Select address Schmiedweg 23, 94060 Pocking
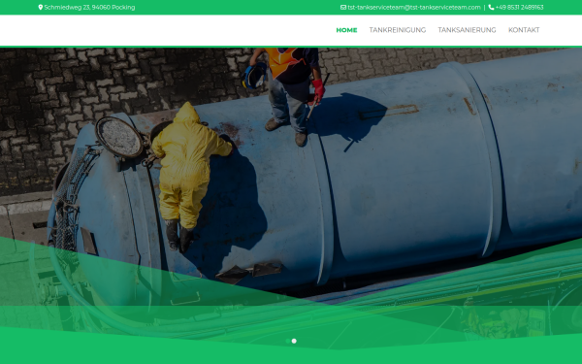The image size is (582, 364). (x=89, y=8)
